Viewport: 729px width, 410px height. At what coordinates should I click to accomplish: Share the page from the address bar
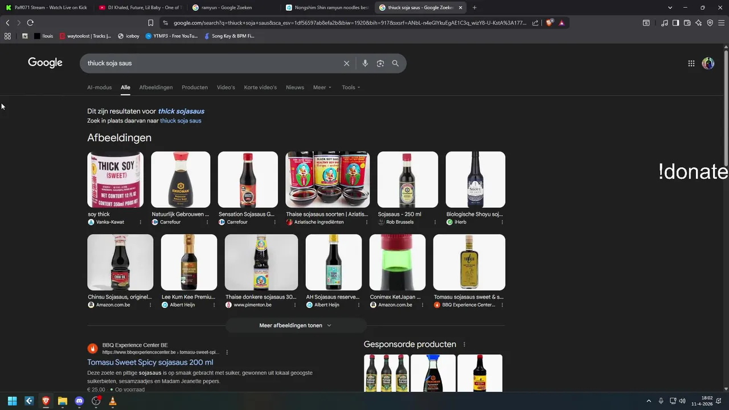click(x=535, y=23)
